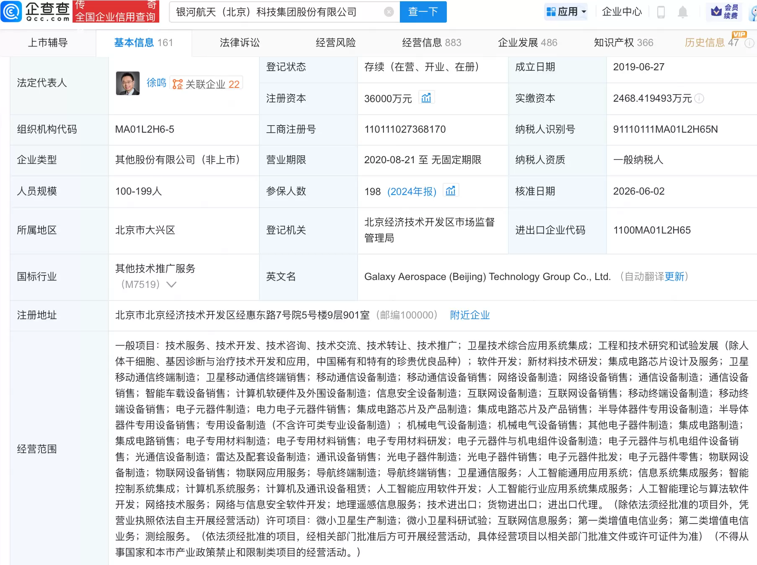The height and width of the screenshot is (565, 757).
Task: Open the 企业发展 486 tab
Action: [x=528, y=43]
